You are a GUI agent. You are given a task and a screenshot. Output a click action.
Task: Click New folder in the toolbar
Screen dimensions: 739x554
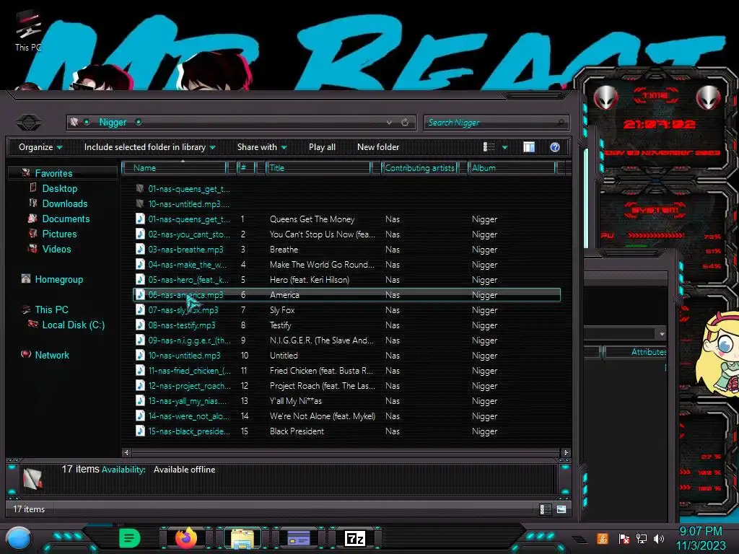(378, 147)
